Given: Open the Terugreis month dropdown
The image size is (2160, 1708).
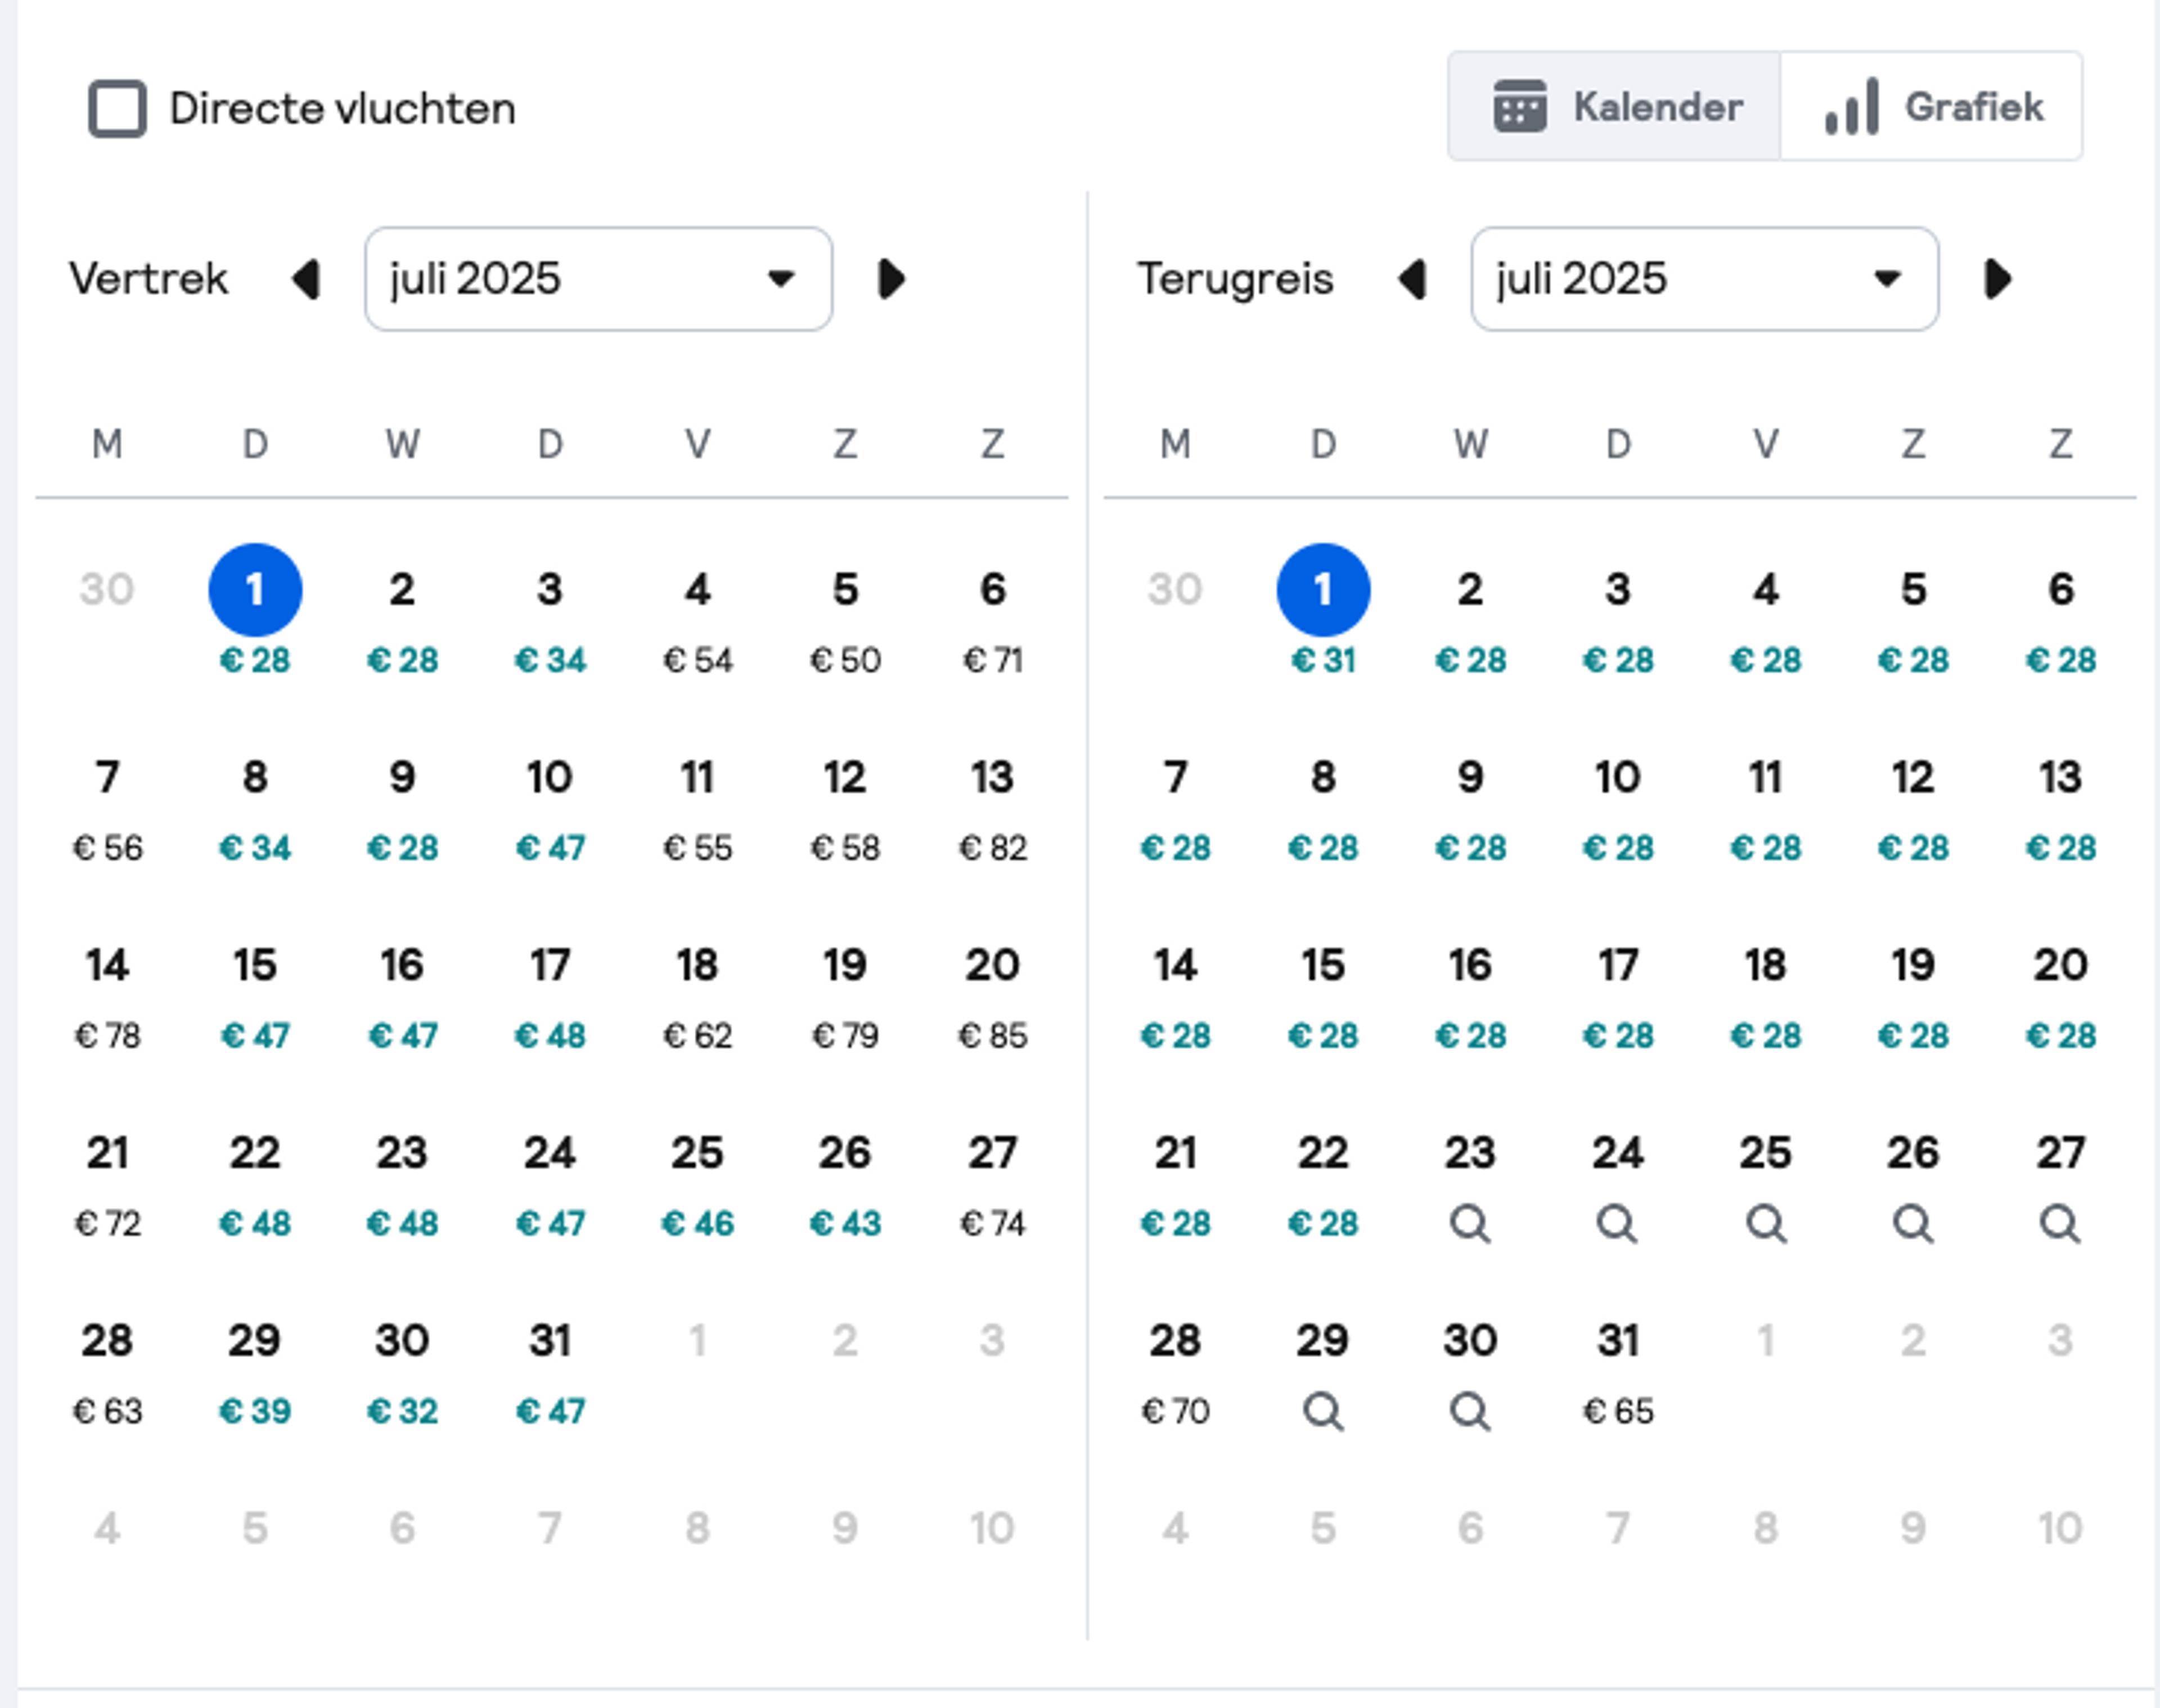Looking at the screenshot, I should (x=1704, y=279).
